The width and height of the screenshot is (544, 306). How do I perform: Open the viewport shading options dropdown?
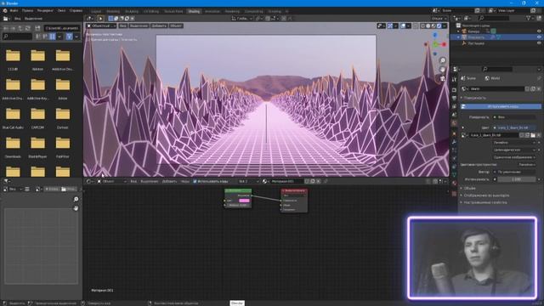coord(445,25)
